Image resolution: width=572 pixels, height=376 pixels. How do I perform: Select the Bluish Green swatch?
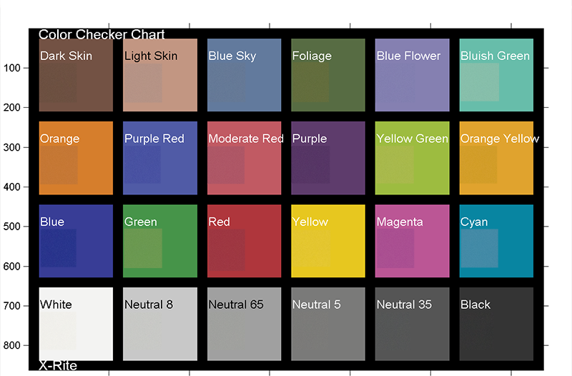[496, 75]
